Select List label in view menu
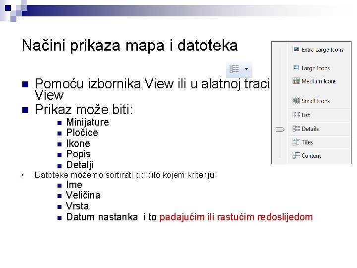 (305, 115)
